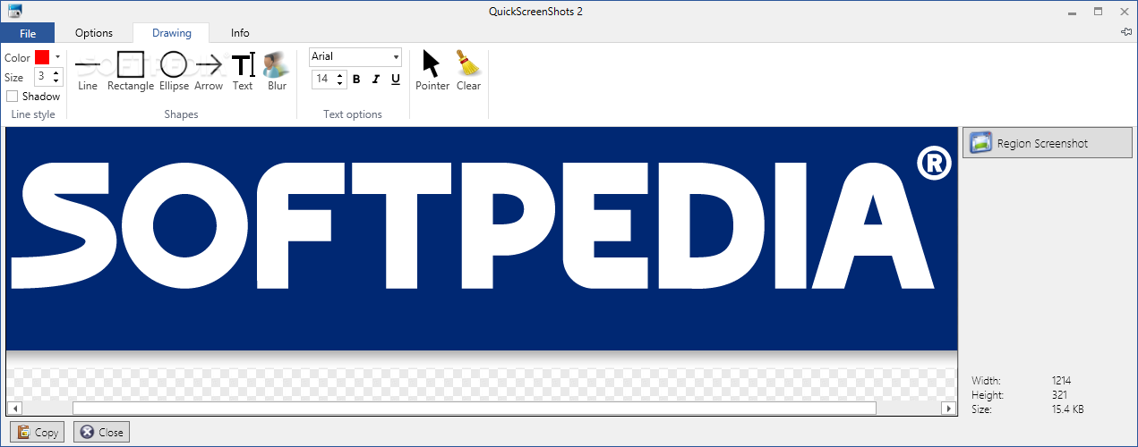This screenshot has width=1138, height=447.
Task: Select the Blur tool
Action: 277,72
